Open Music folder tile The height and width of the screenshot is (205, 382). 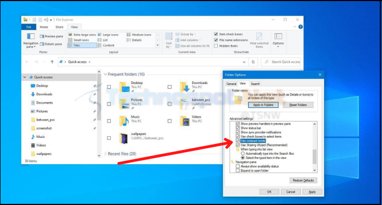pos(130,121)
